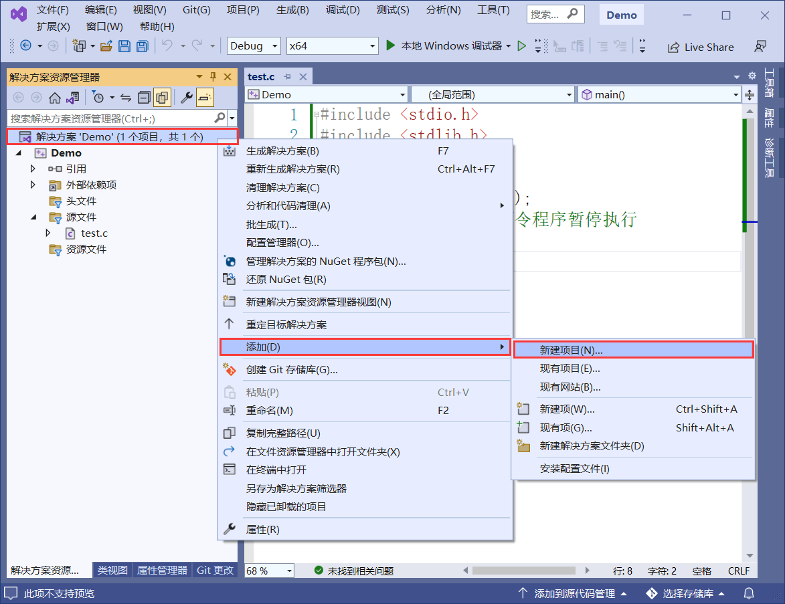Click the Open File folder icon
The width and height of the screenshot is (785, 604).
pyautogui.click(x=106, y=46)
